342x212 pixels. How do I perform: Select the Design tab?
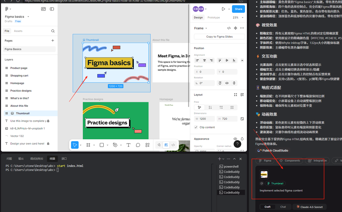[198, 17]
